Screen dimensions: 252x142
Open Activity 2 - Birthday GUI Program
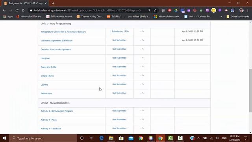point(57,111)
